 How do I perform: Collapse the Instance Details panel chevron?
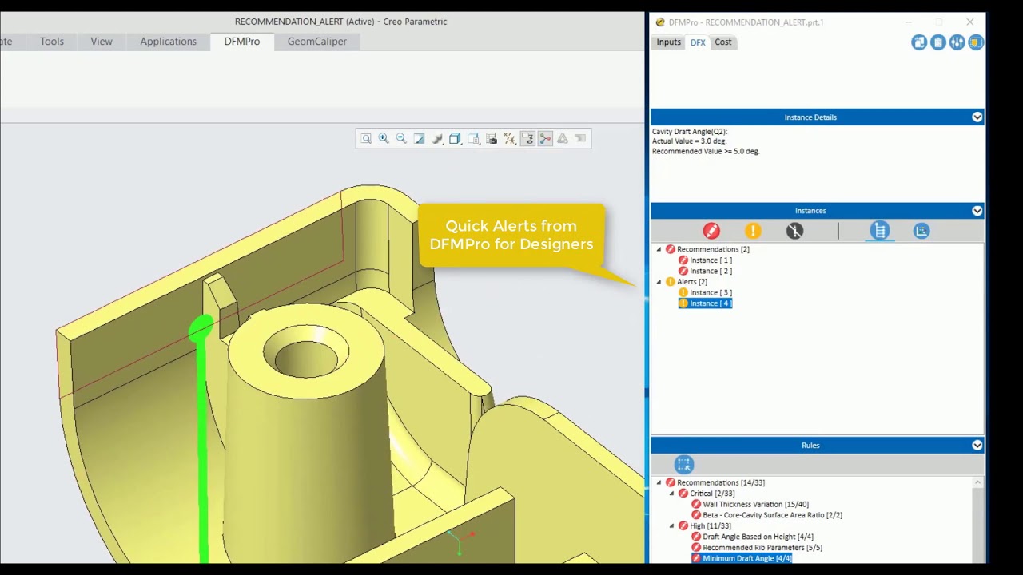pyautogui.click(x=977, y=117)
